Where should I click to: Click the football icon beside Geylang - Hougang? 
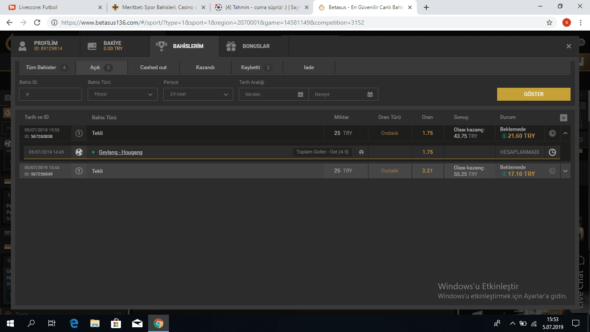coord(79,152)
